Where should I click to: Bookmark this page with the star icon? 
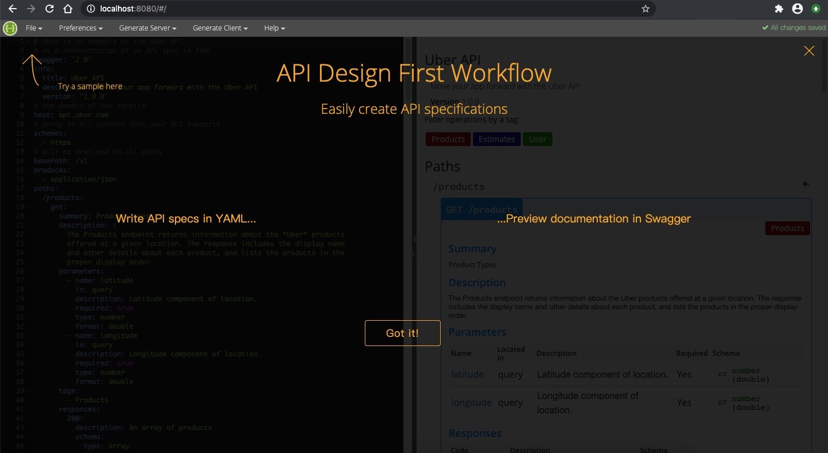click(x=645, y=9)
